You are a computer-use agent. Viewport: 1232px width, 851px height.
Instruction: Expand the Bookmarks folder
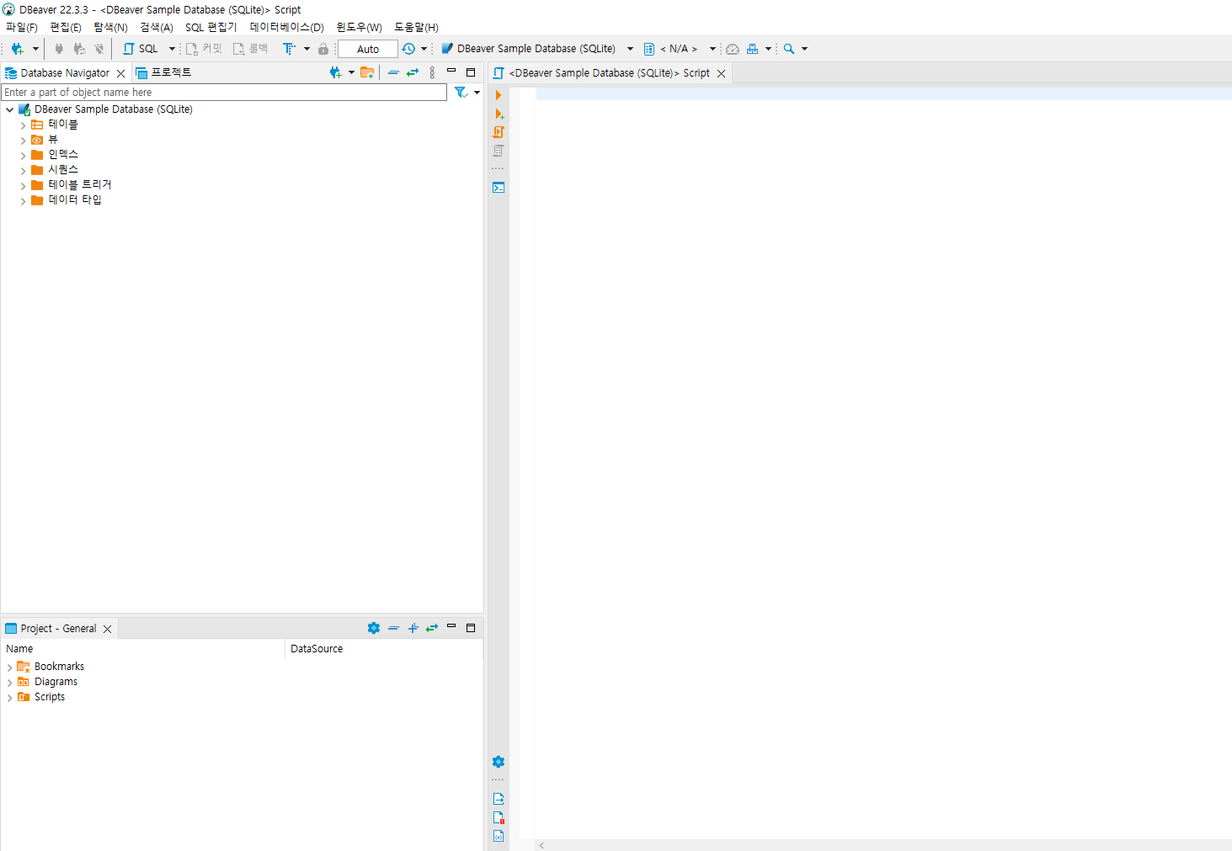pyautogui.click(x=10, y=668)
